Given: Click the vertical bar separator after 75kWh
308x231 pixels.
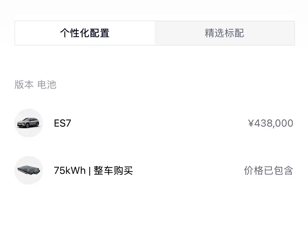Looking at the screenshot, I should pyautogui.click(x=90, y=171).
